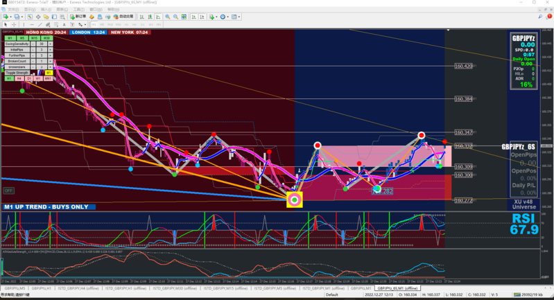Open a new chart via toolbar icon
554x300 pixels.
(6, 17)
